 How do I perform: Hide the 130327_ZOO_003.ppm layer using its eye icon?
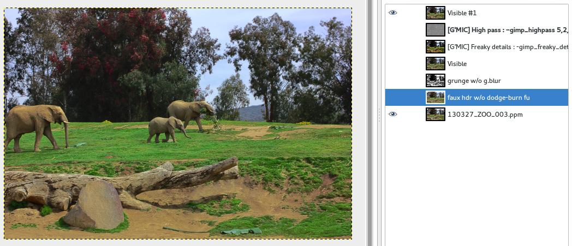click(392, 114)
